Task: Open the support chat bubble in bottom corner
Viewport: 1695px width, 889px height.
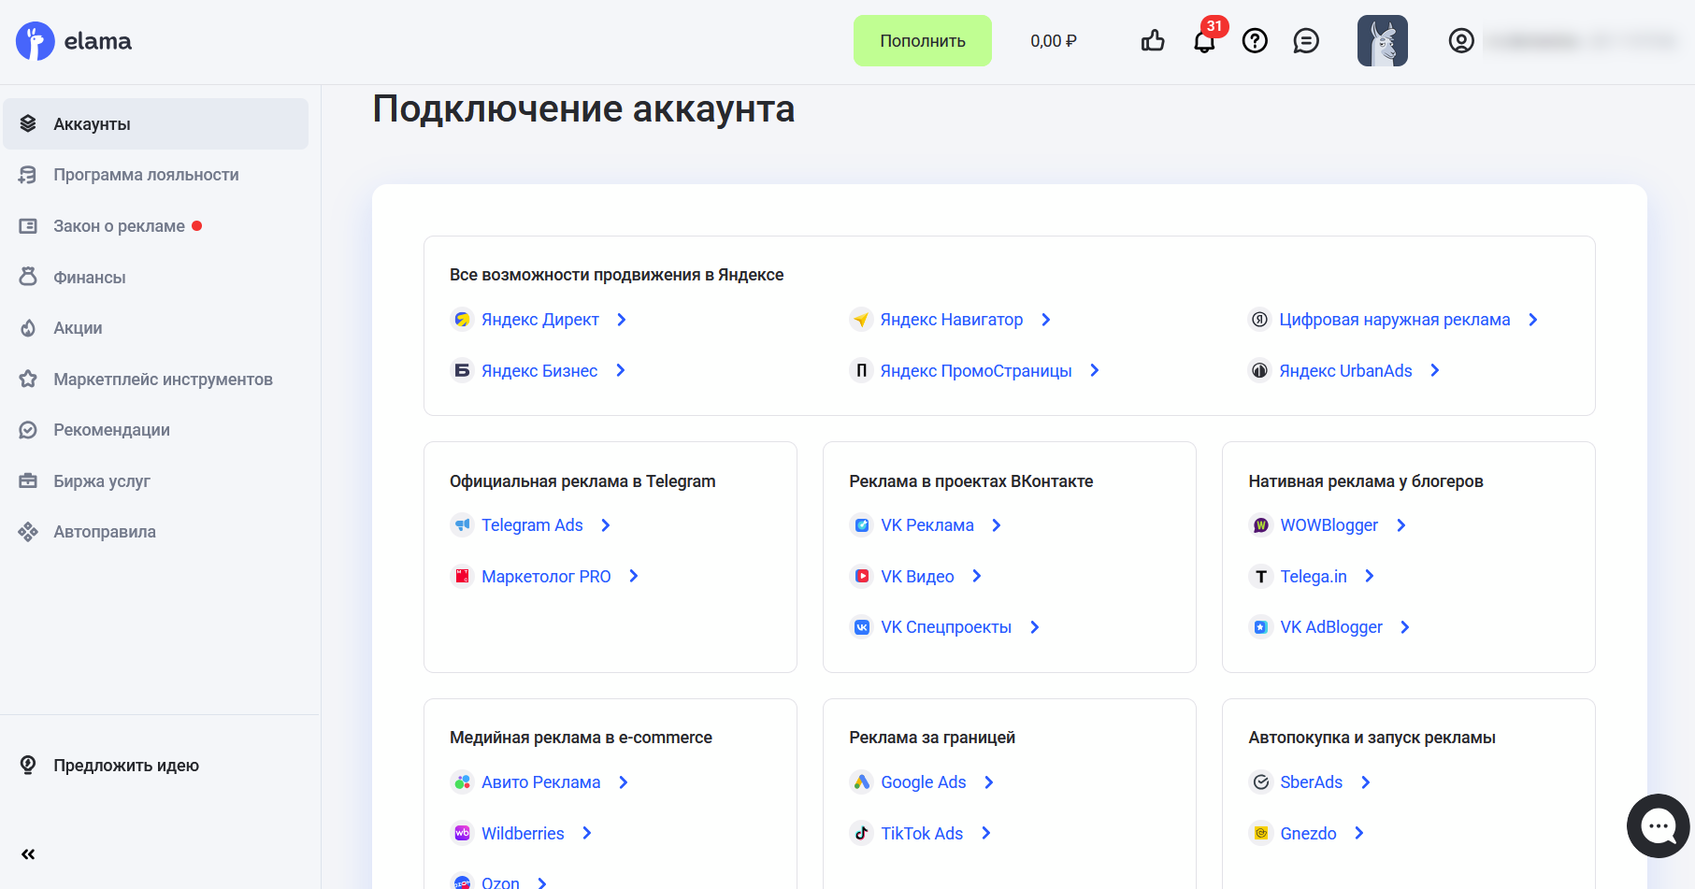Action: [x=1657, y=825]
